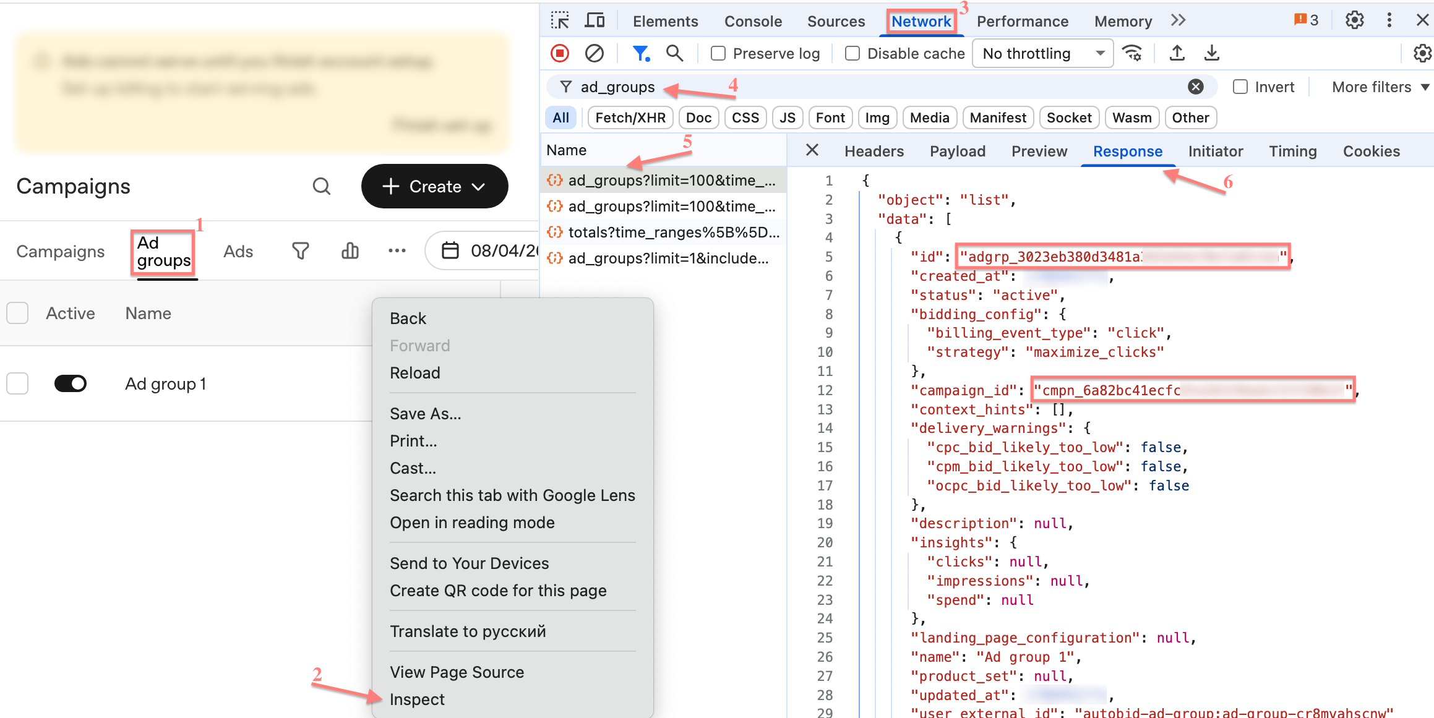Select the All request type filter
The image size is (1434, 718).
click(560, 118)
